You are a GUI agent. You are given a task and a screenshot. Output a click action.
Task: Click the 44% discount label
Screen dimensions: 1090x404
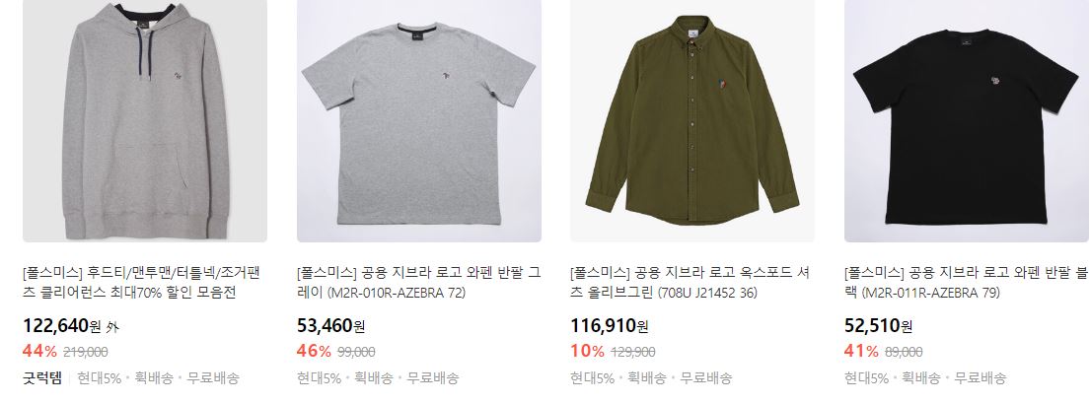[39, 351]
